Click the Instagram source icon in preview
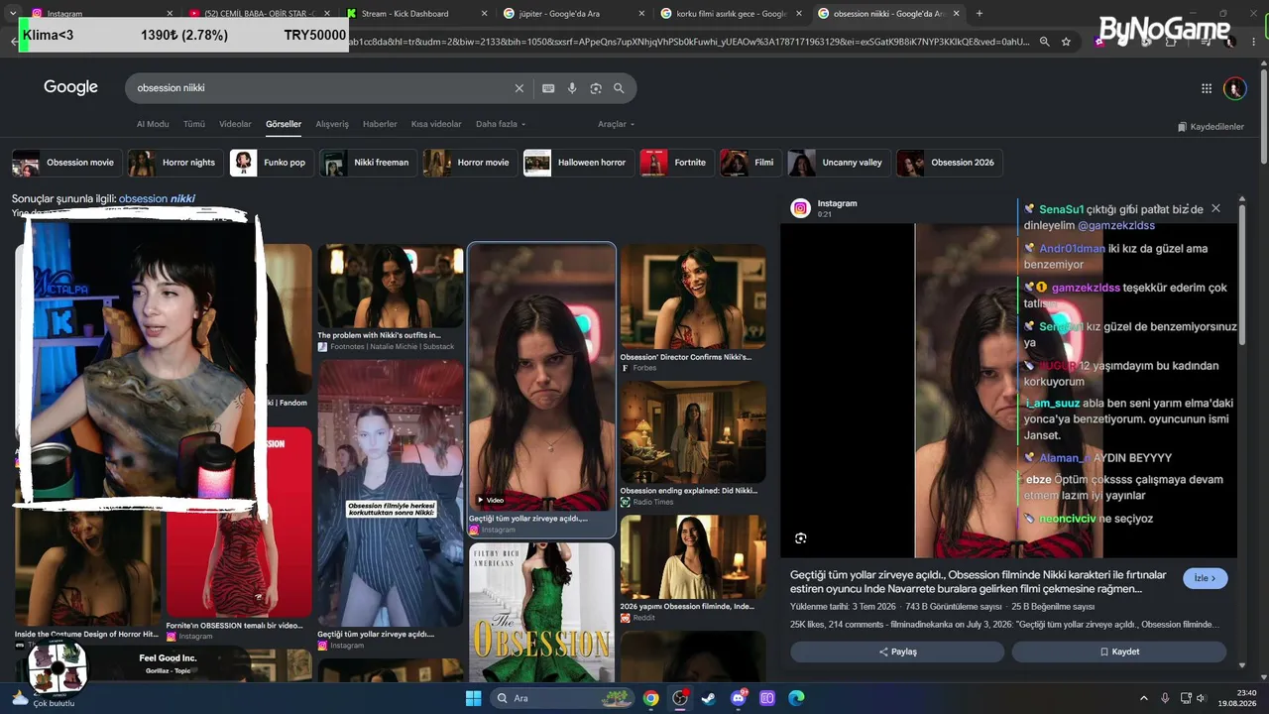The height and width of the screenshot is (714, 1269). 800,208
